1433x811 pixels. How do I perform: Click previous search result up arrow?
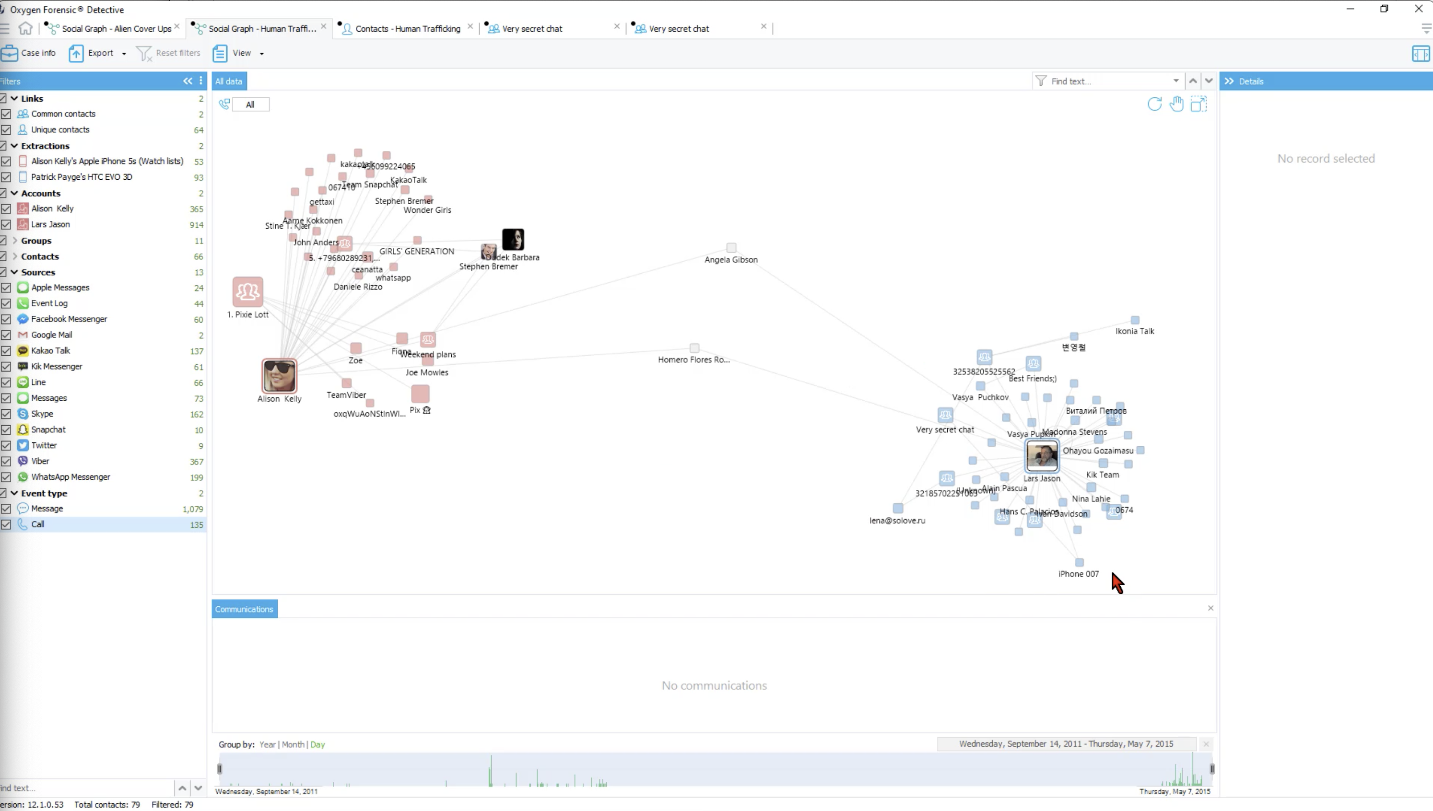click(1193, 81)
